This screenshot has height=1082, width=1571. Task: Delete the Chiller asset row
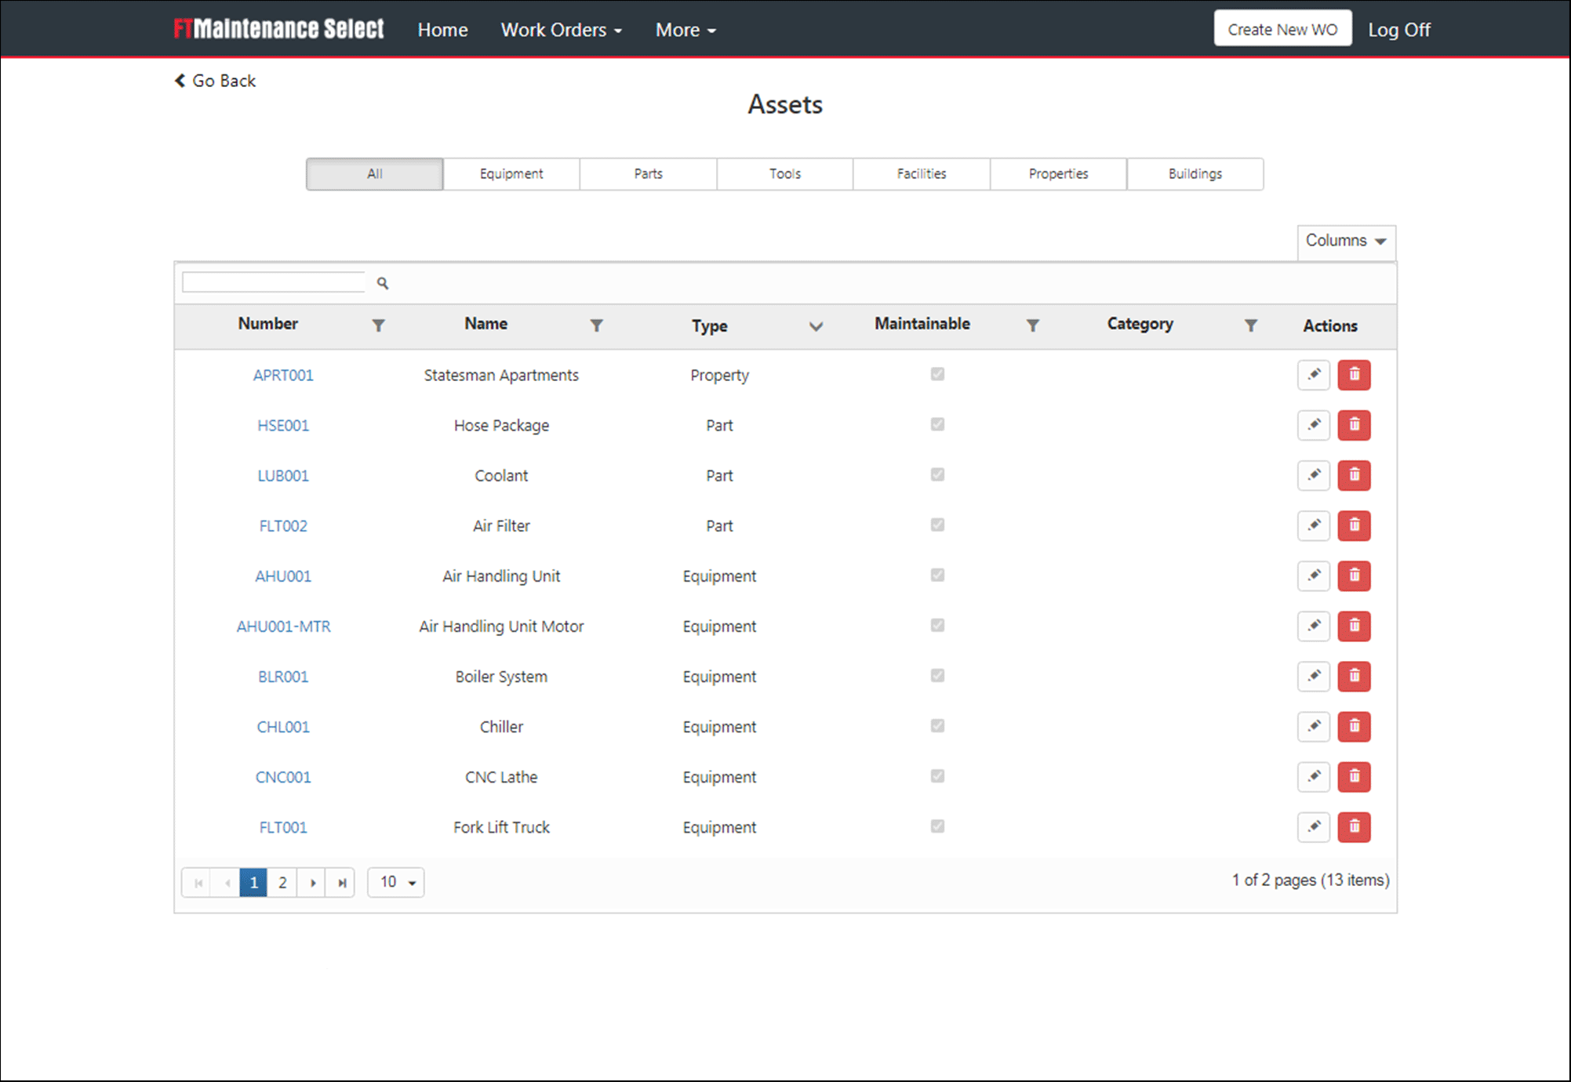click(1354, 727)
